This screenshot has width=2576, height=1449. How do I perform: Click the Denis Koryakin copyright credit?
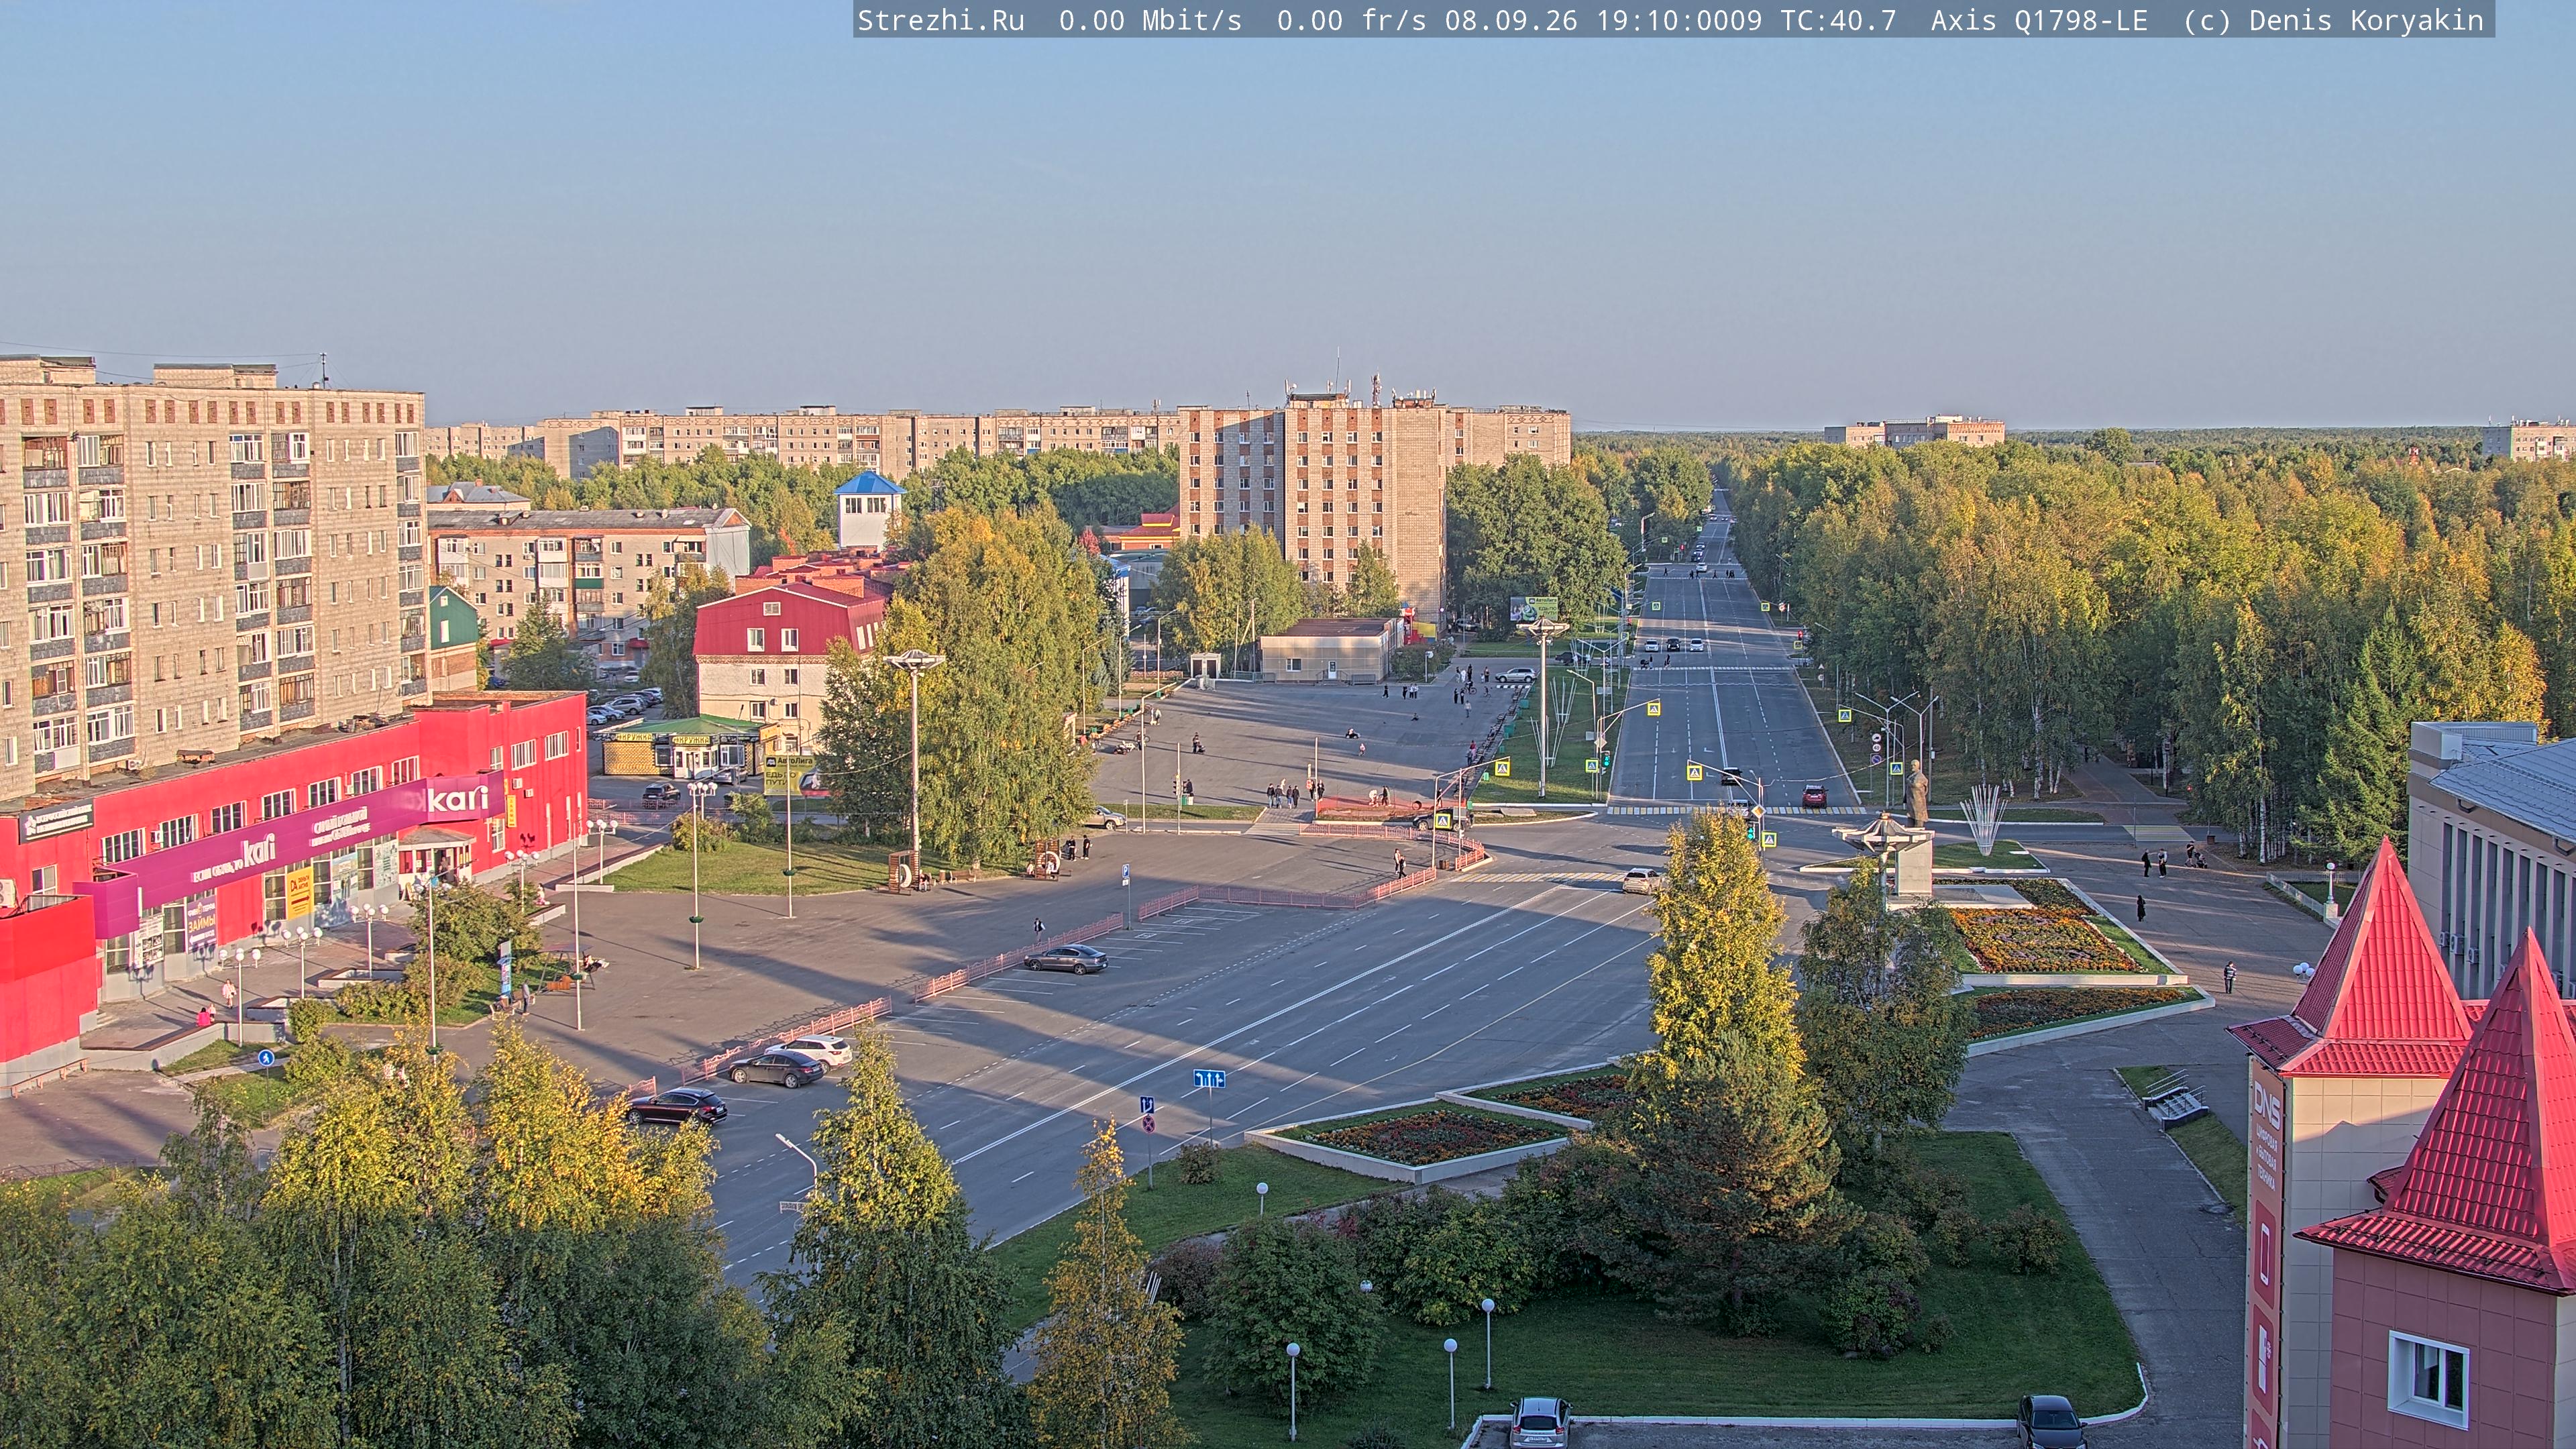[2366, 20]
